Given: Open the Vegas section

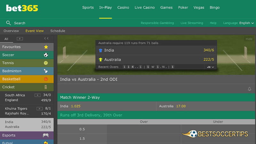Looking at the screenshot, I should (x=199, y=7).
